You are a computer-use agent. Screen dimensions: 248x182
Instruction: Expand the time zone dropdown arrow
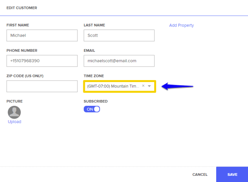coord(149,86)
